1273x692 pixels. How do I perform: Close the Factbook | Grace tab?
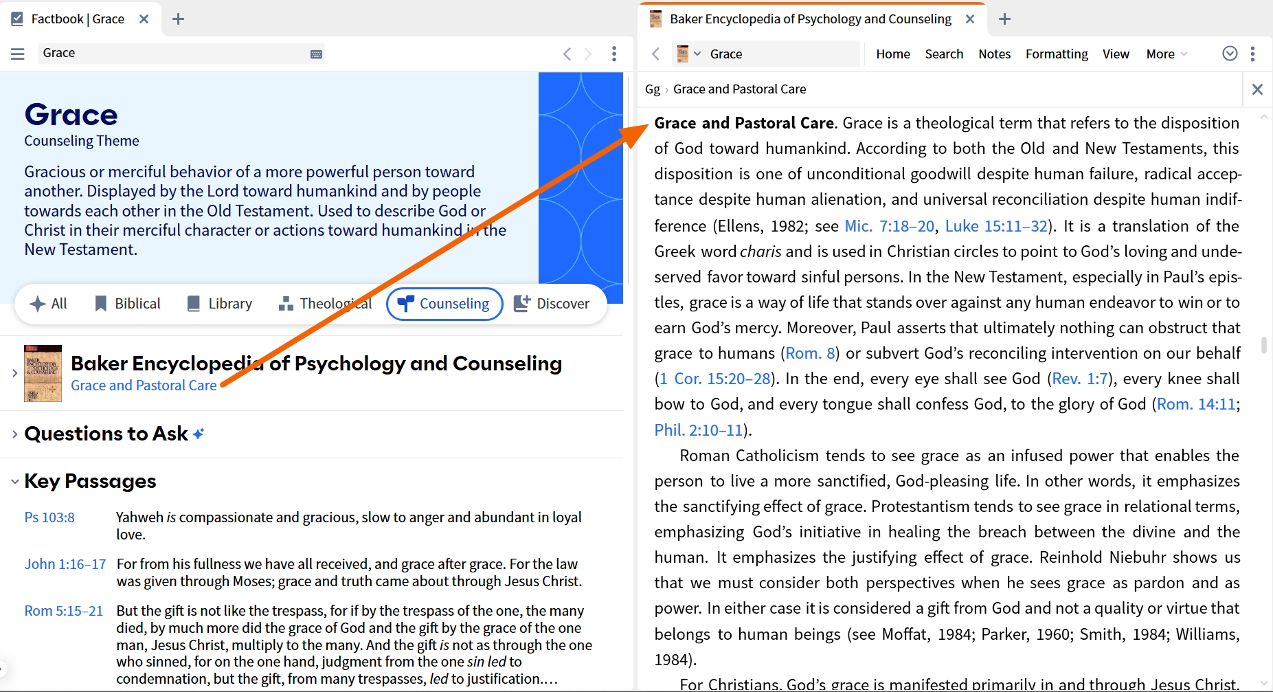click(144, 19)
